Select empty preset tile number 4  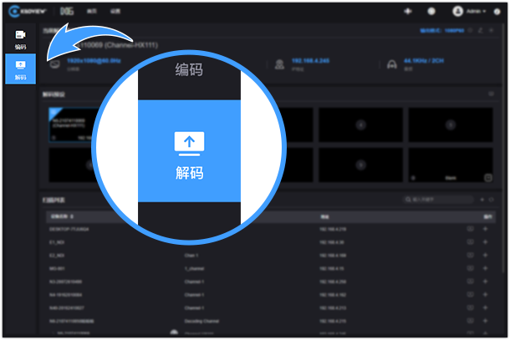360,124
